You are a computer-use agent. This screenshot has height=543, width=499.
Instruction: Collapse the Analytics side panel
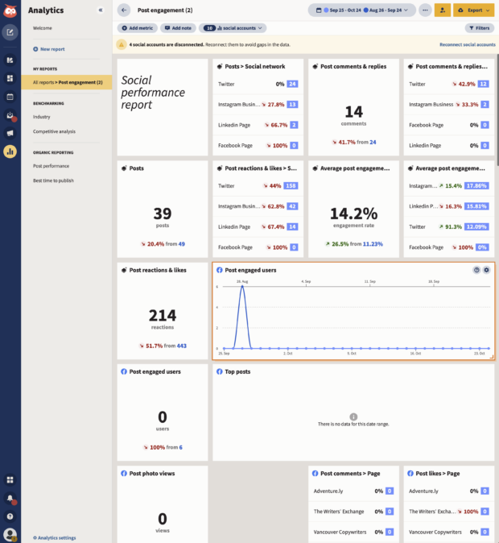101,10
